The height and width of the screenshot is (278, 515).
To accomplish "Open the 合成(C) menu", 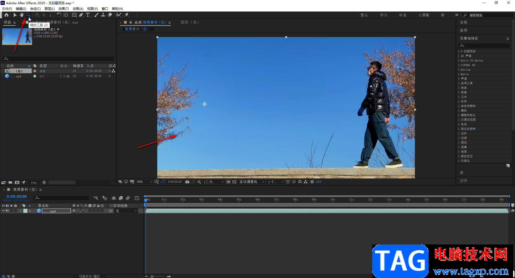I will point(35,9).
